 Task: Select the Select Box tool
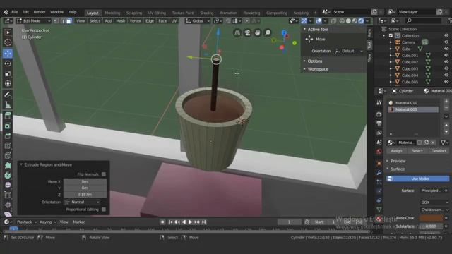(8, 32)
